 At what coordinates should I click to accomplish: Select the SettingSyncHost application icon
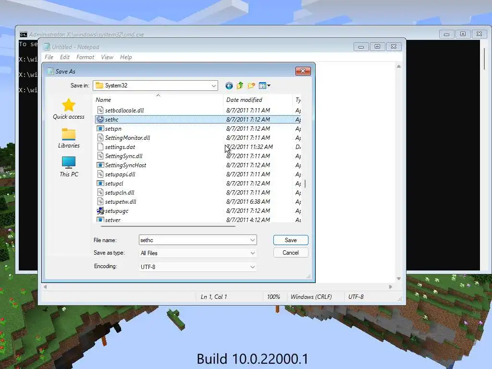[x=100, y=165]
